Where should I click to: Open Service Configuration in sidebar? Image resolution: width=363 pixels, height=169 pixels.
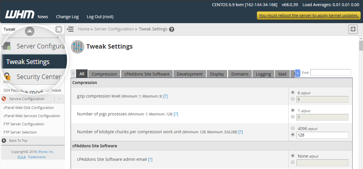click(x=27, y=99)
